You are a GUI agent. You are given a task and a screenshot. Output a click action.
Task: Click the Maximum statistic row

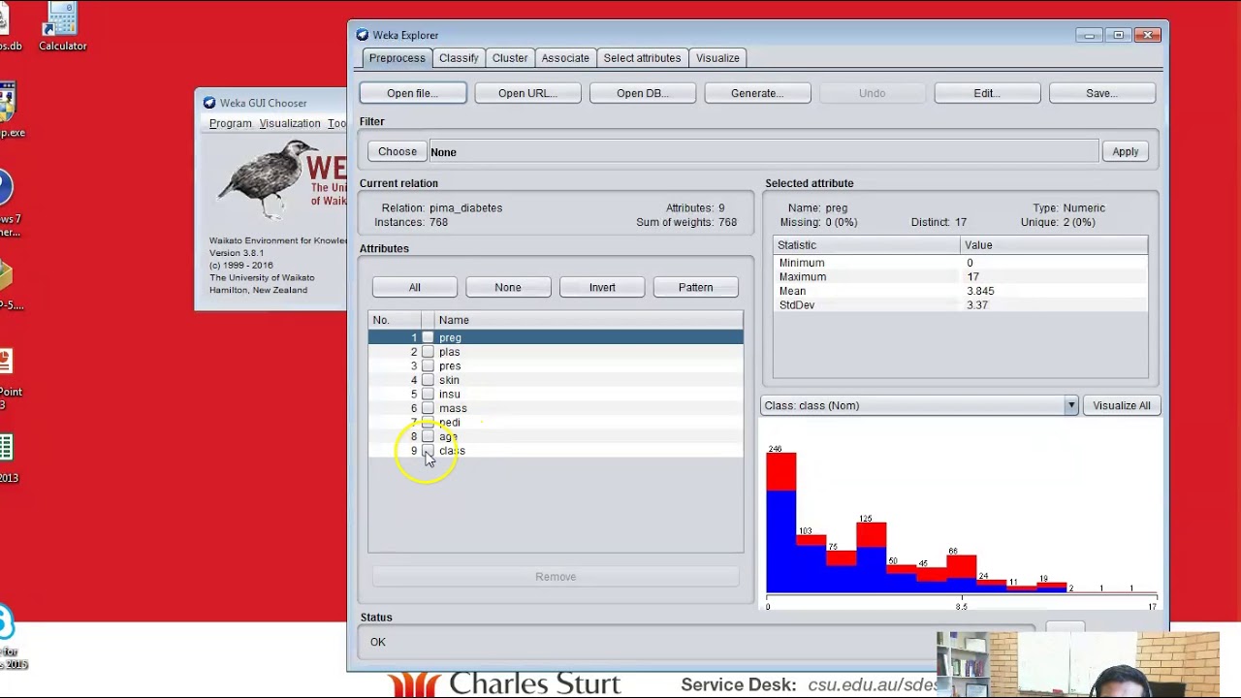(961, 277)
